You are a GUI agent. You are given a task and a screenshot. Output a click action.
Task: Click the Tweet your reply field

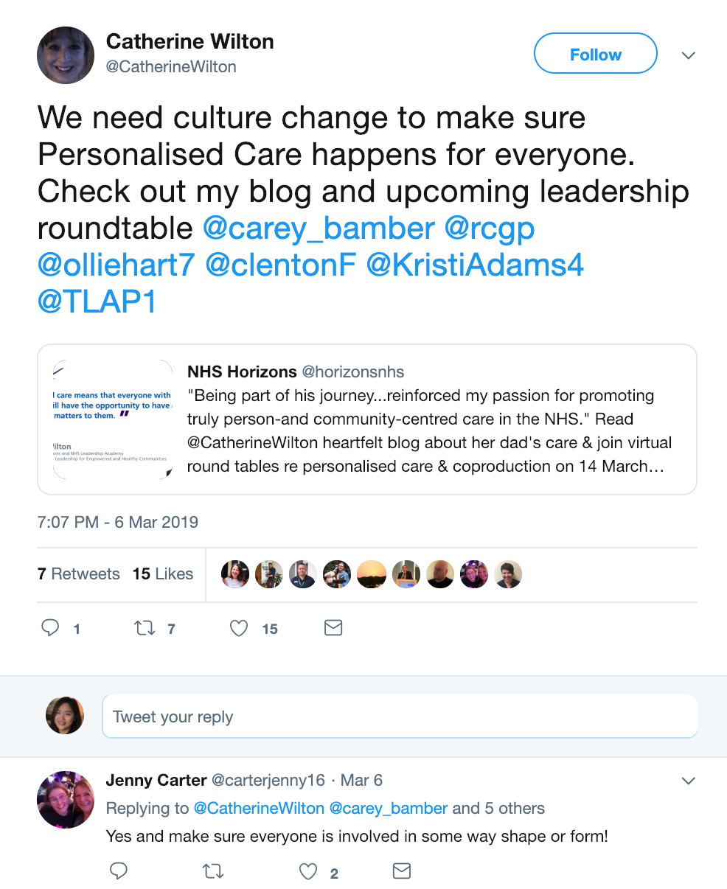[x=400, y=717]
